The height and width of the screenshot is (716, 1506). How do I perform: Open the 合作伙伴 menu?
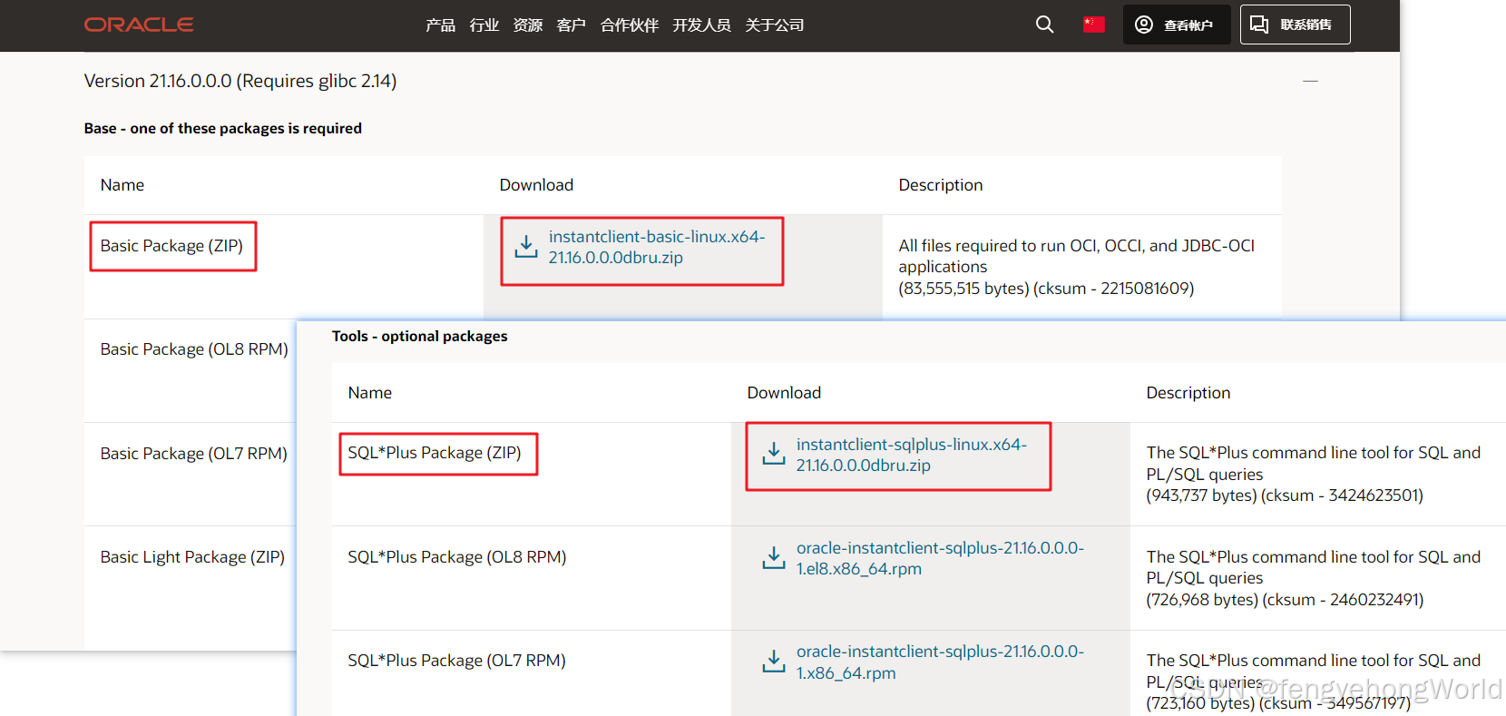(630, 25)
